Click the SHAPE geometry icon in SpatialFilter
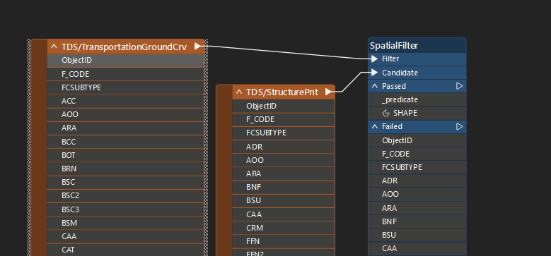551x256 pixels. pyautogui.click(x=385, y=113)
